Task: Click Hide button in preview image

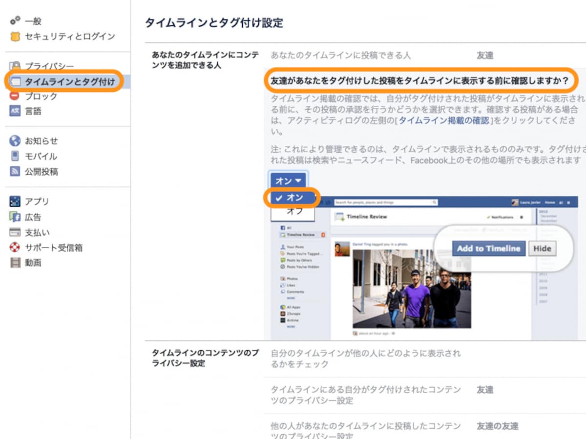Action: tap(542, 248)
